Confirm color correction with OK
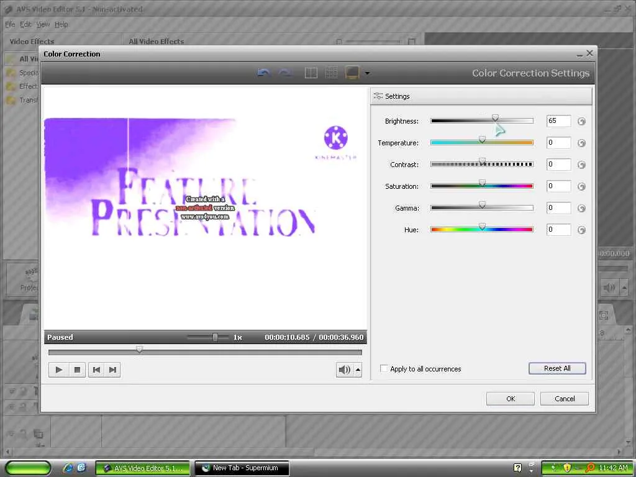This screenshot has height=477, width=636. (x=511, y=399)
